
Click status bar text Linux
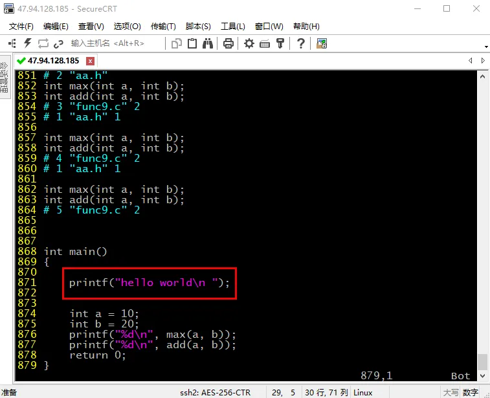363,392
